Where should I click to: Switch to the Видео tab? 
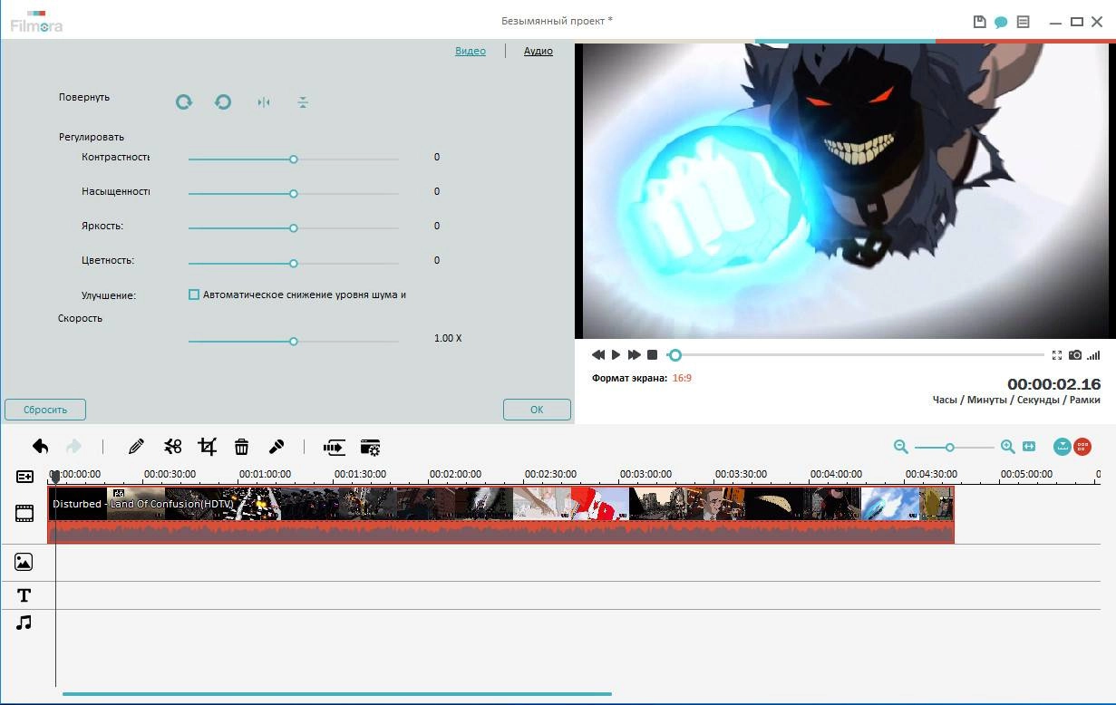point(471,51)
